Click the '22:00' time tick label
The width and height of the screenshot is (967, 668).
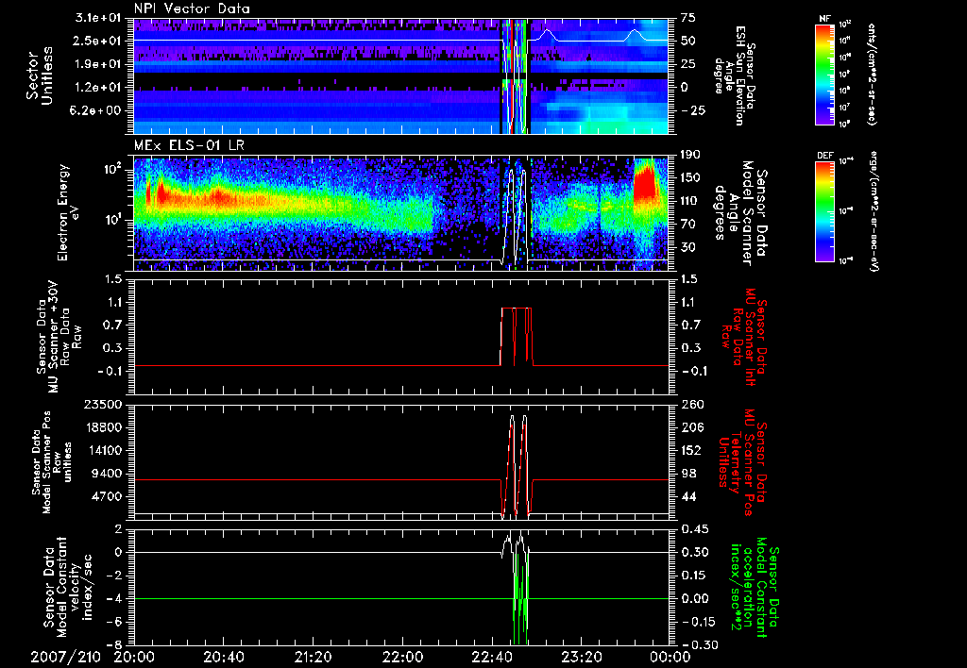(x=402, y=657)
